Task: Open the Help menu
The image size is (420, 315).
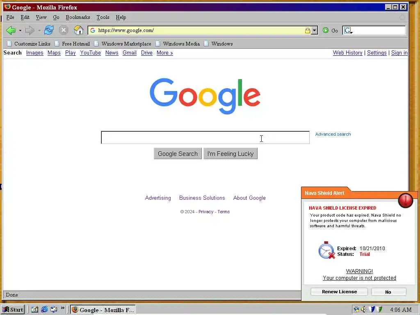Action: (x=121, y=17)
